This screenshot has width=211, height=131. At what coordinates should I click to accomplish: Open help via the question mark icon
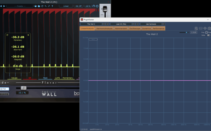coord(52,6)
